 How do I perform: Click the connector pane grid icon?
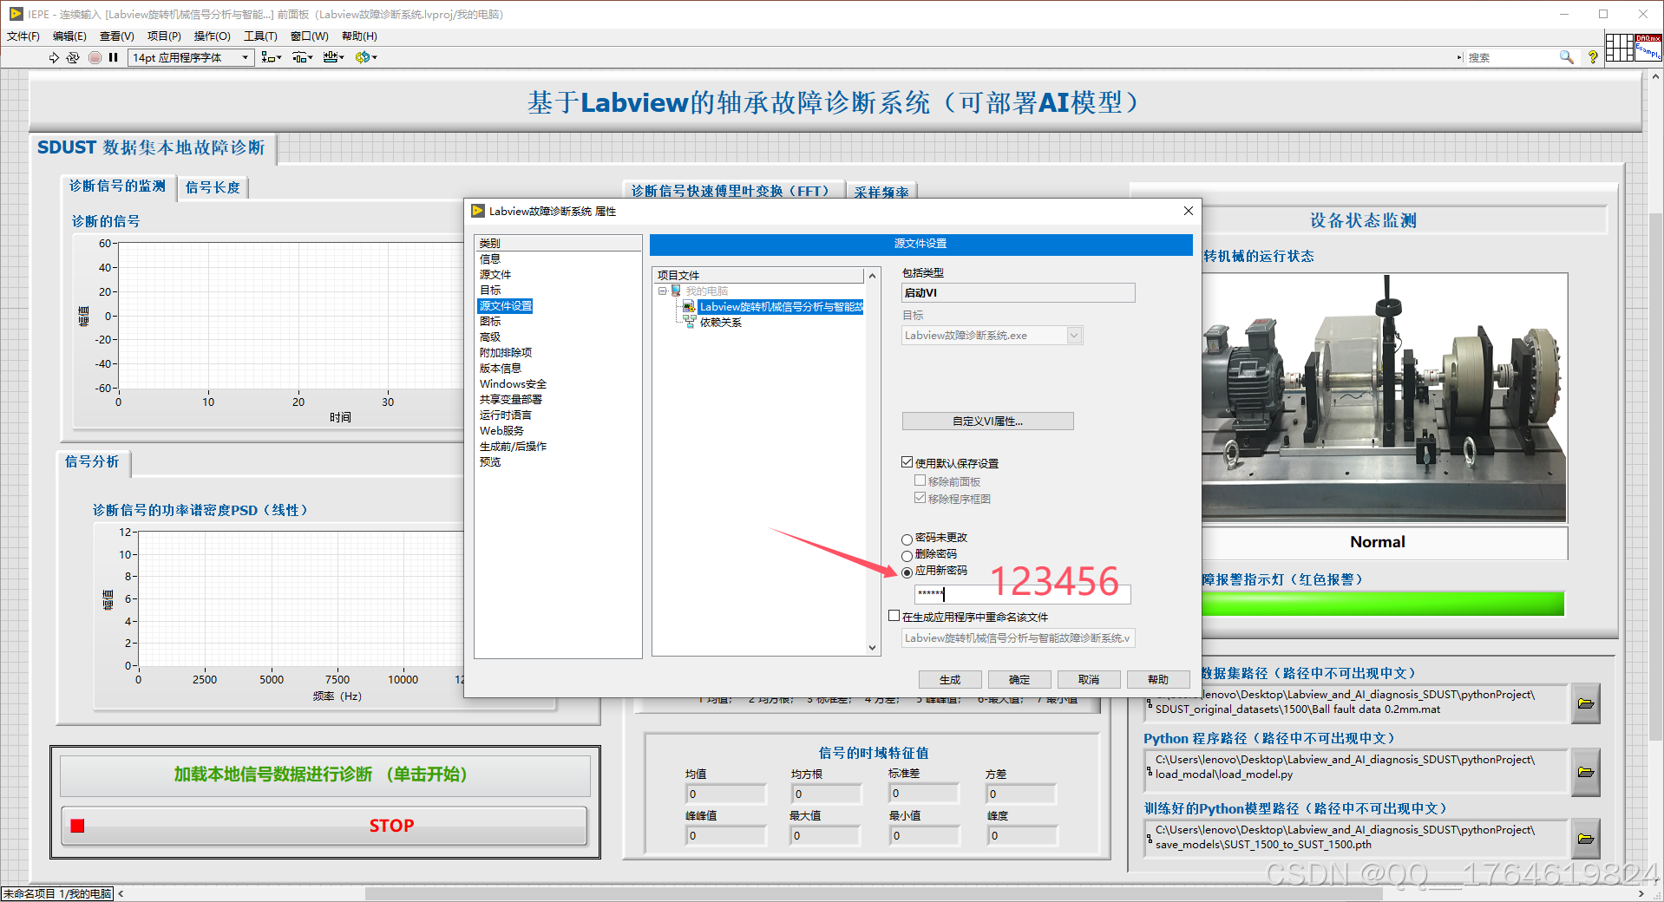(1619, 47)
